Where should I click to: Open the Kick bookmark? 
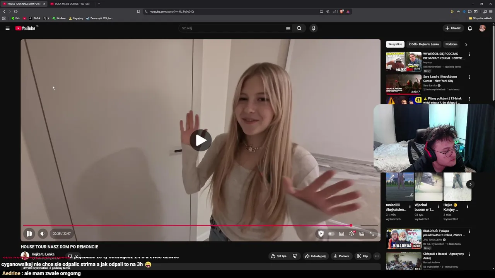click(15, 18)
